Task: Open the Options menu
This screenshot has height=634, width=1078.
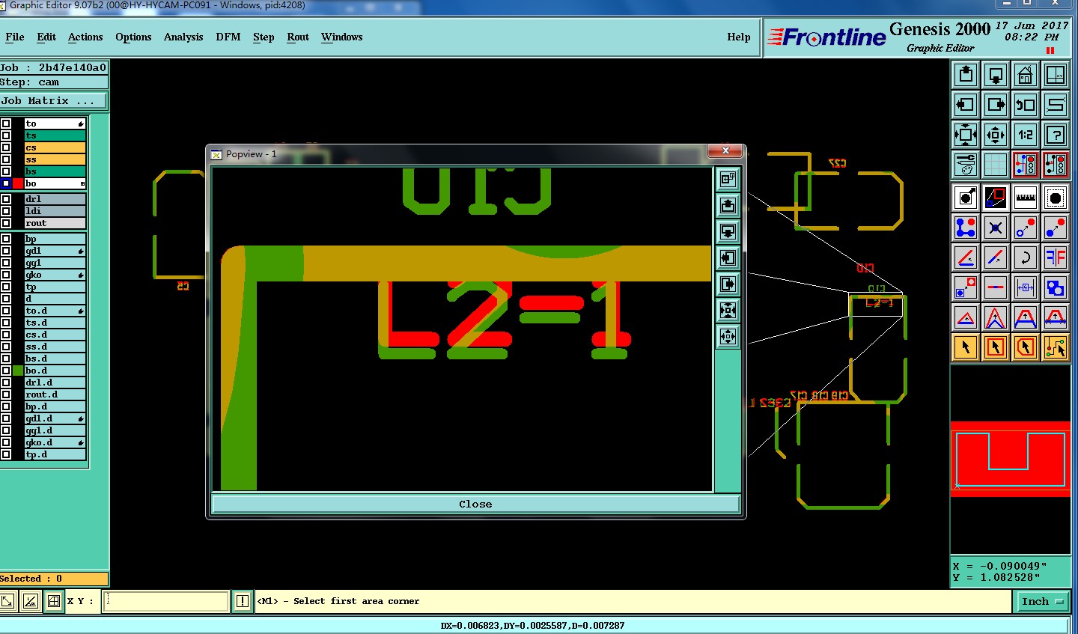Action: (133, 37)
